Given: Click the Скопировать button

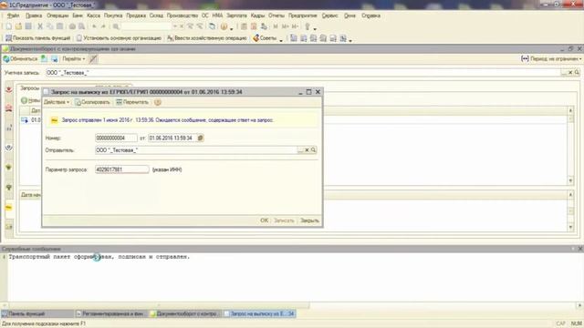Looking at the screenshot, I should (x=92, y=102).
